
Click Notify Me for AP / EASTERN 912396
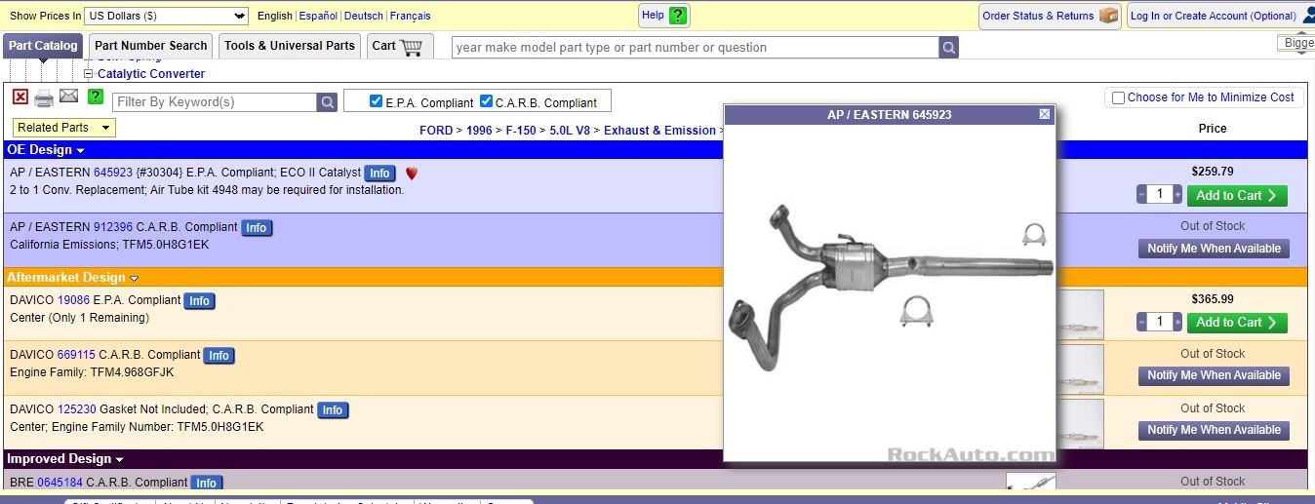pyautogui.click(x=1214, y=249)
